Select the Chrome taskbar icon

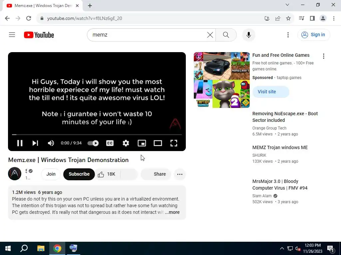57,248
